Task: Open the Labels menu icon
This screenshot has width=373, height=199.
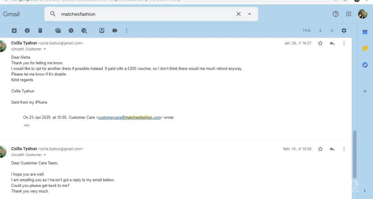Action: coord(115,31)
